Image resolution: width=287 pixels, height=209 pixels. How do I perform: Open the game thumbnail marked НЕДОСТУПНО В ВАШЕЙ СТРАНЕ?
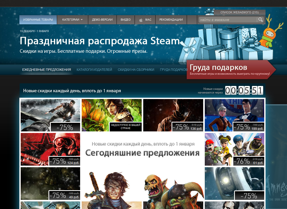tap(112, 115)
